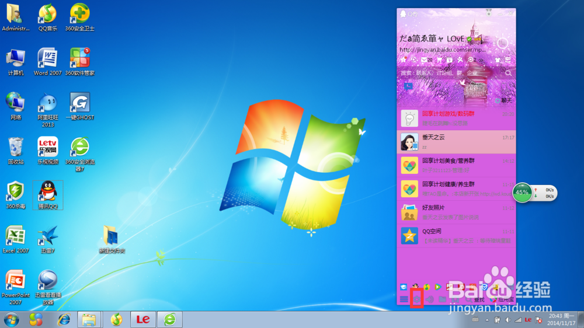Click 360 accelerator ball showing 45%
Viewport: 584px width, 328px height.
[x=522, y=193]
